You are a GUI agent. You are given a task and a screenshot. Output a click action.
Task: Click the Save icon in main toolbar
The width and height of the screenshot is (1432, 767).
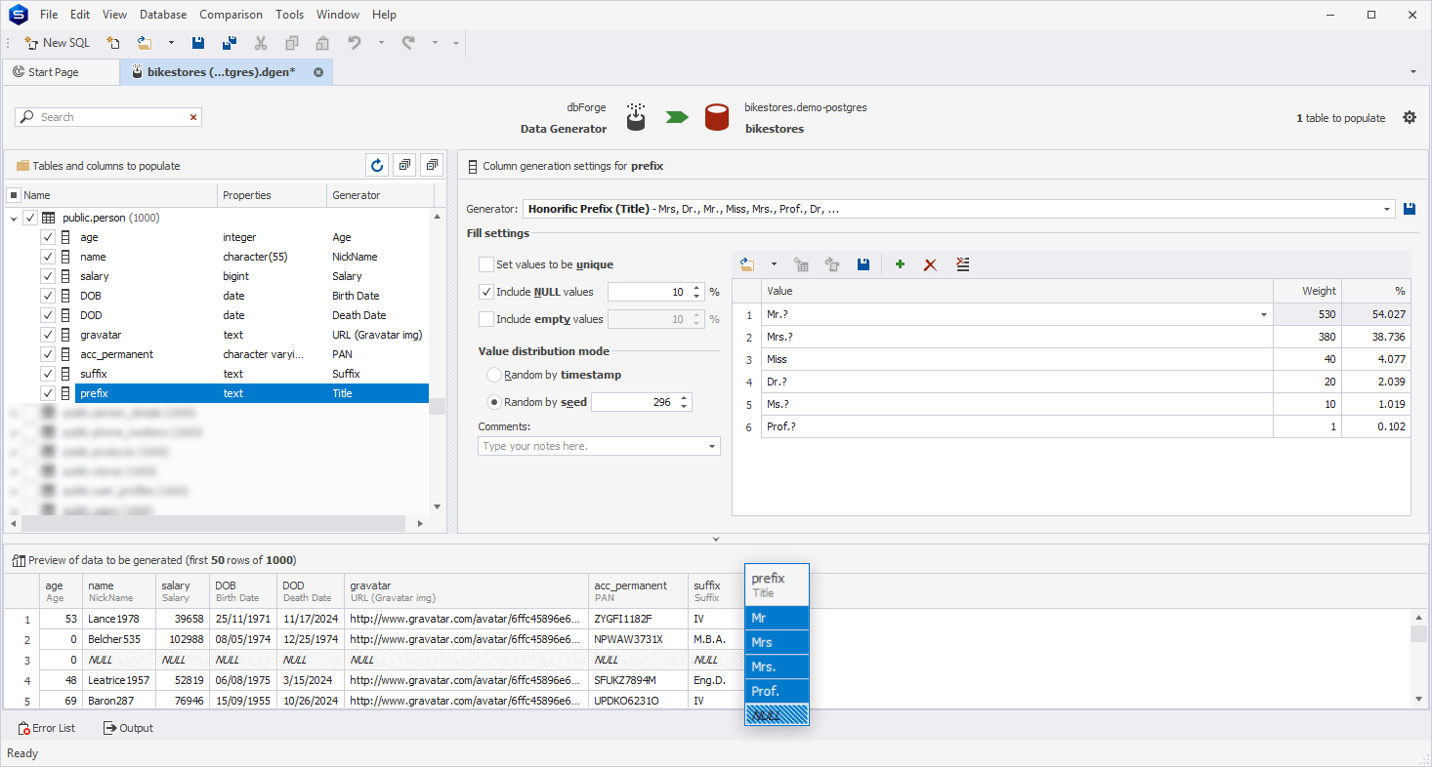click(x=198, y=43)
